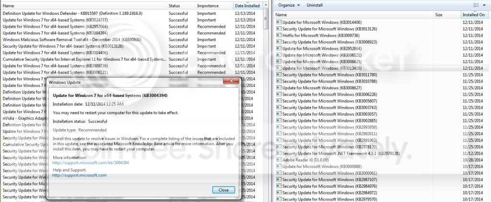Select Windows Malicious Software Removal Tool December 2014
Viewport: 491px width, 202px height.
tap(131, 40)
